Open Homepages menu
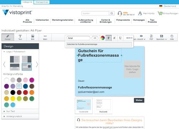This screenshot has height=129, width=179. point(139,20)
